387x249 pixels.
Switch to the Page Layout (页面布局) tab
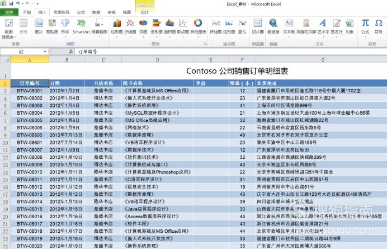(62, 12)
